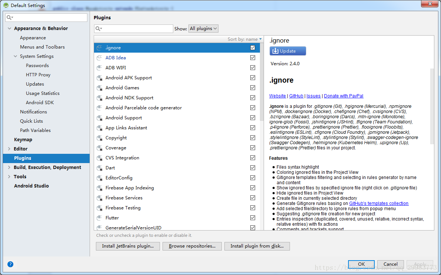Click the plugin icon beside EditorConfig
The height and width of the screenshot is (275, 441).
pyautogui.click(x=99, y=178)
